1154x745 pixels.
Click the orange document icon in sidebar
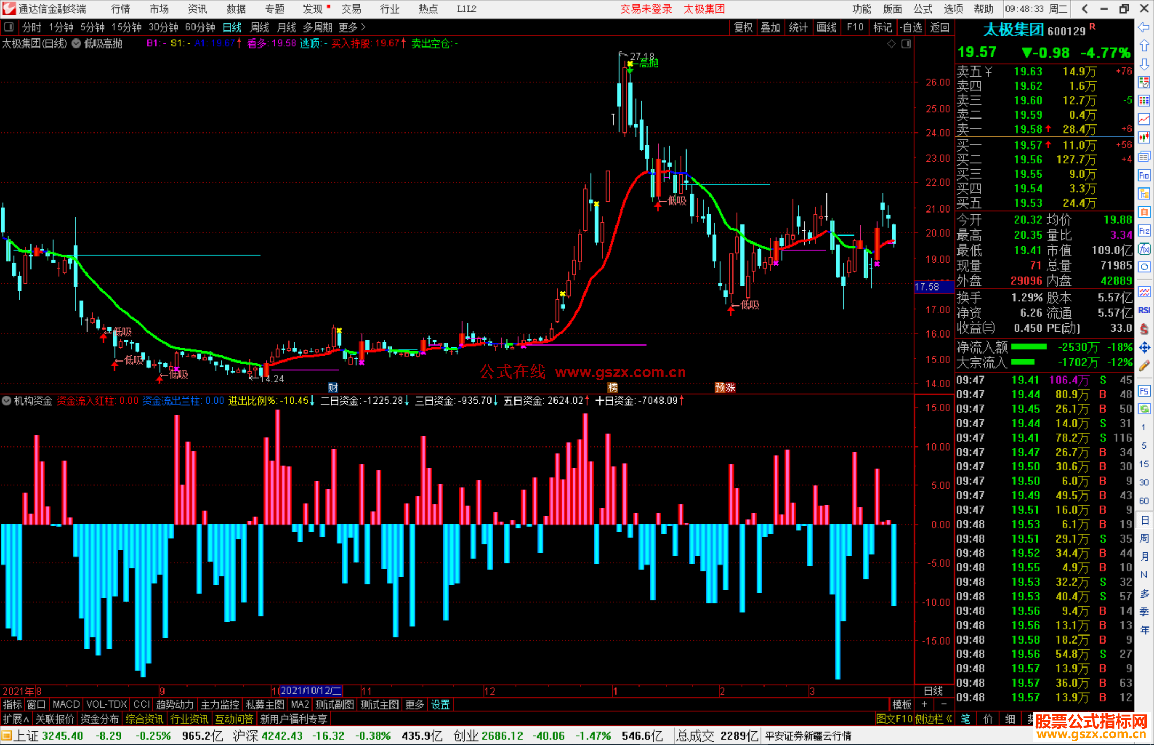coord(1144,212)
